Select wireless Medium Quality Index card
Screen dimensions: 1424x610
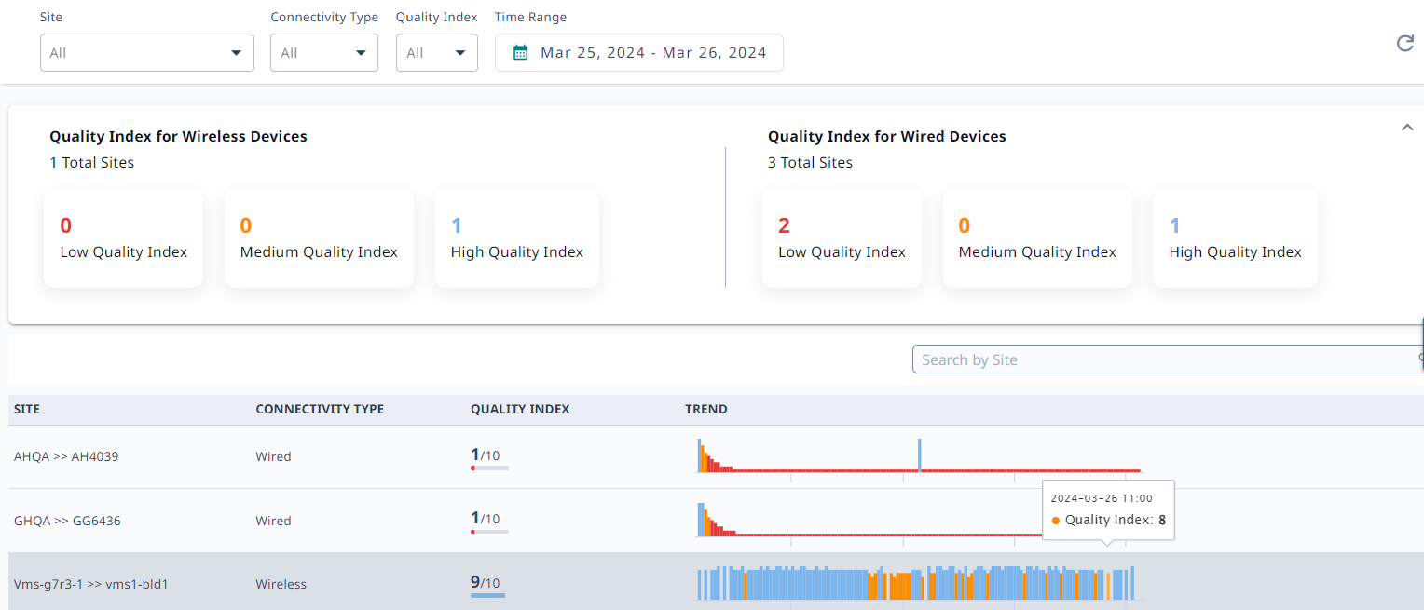tap(319, 238)
